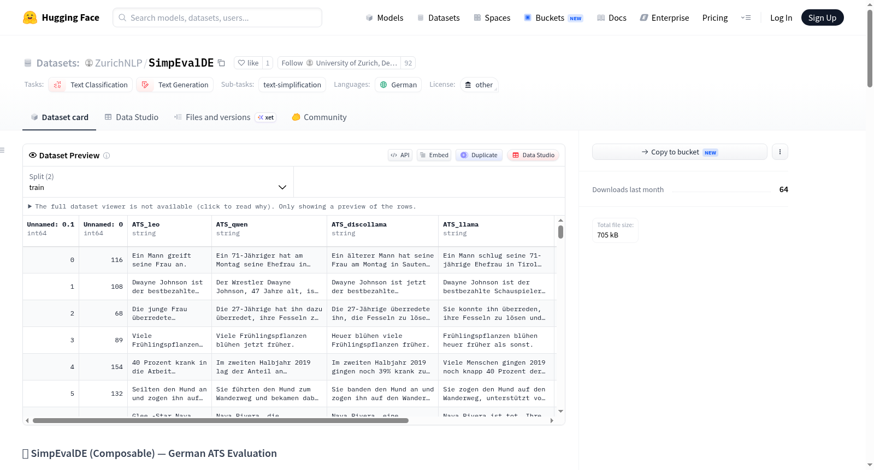Open the Enterprise page
The image size is (874, 470).
(x=664, y=17)
